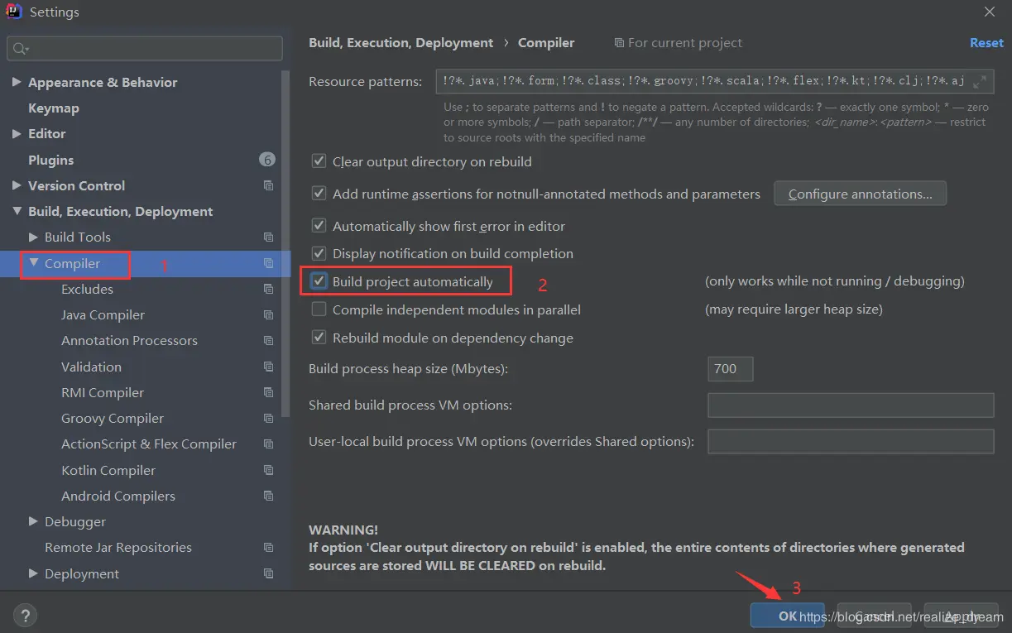
Task: Click Shared build process VM options field
Action: click(x=851, y=405)
